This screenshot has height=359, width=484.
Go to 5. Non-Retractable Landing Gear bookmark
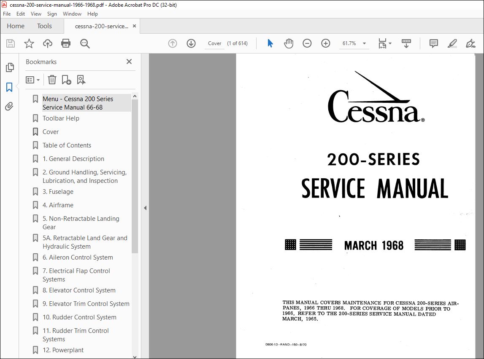[81, 223]
